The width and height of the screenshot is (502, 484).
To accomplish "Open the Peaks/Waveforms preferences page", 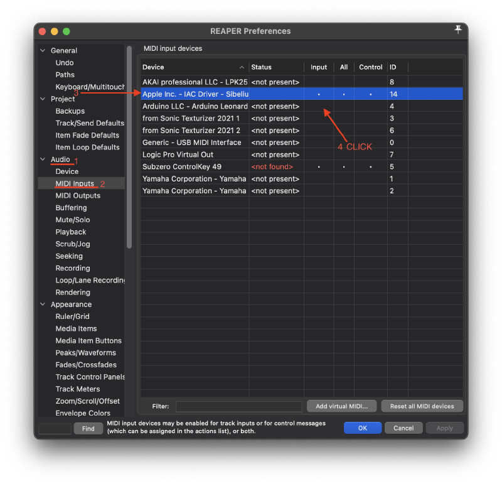I will [85, 353].
